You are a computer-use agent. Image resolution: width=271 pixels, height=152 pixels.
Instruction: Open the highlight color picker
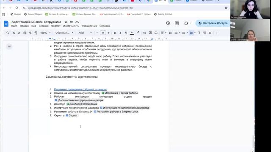point(138,33)
